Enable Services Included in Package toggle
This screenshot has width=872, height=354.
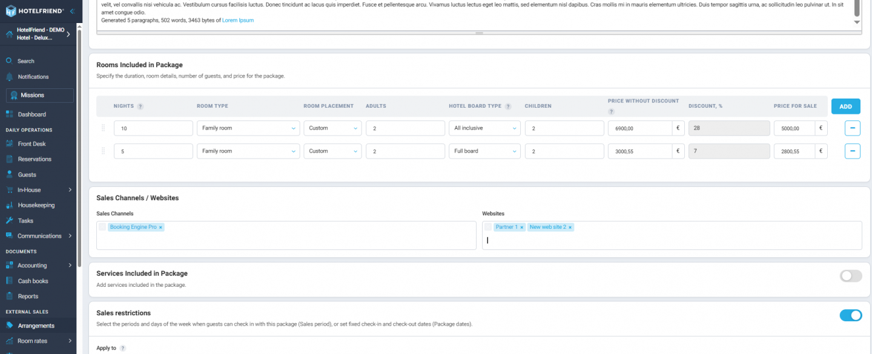click(x=850, y=276)
